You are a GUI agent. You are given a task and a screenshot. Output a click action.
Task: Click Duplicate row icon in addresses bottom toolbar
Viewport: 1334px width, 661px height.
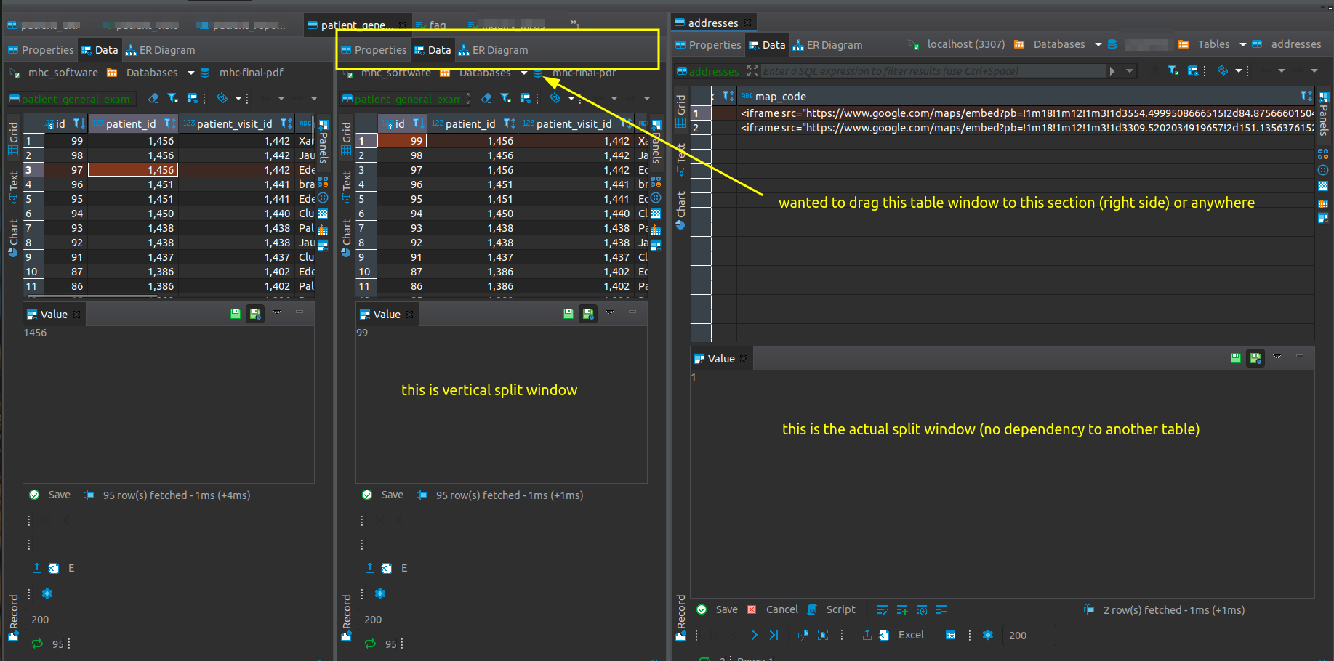coord(922,610)
